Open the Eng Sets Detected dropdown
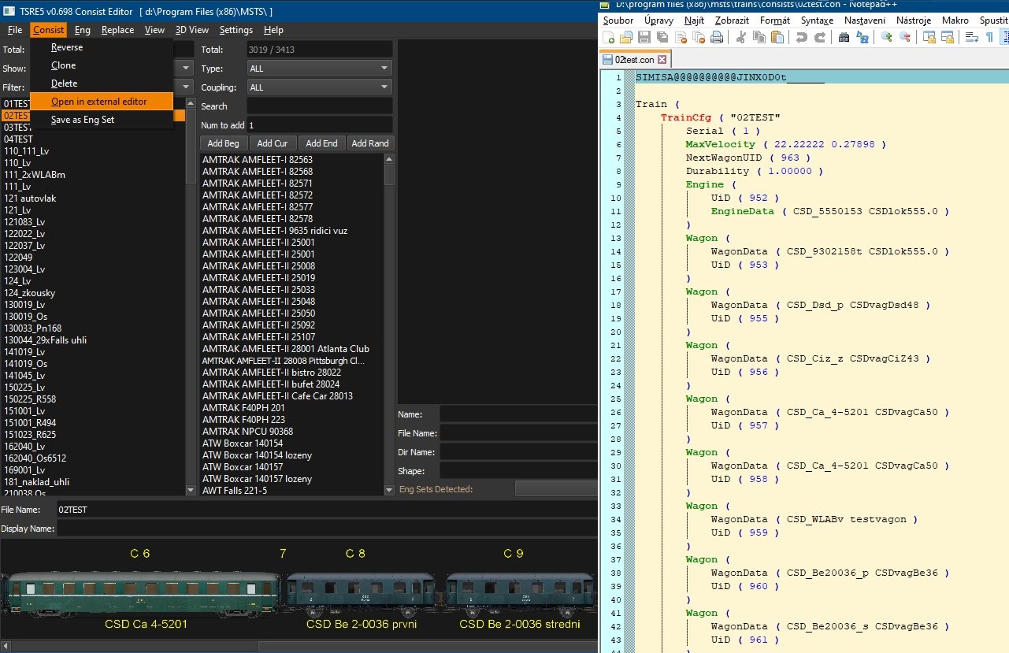 555,489
